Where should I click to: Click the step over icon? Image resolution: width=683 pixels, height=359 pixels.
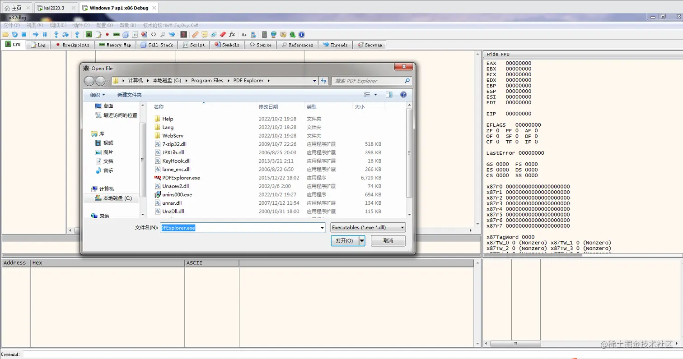65,34
